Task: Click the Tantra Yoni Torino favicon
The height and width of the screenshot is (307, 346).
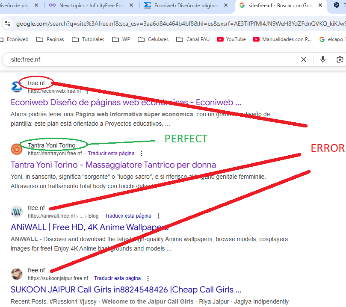Action: 16,149
